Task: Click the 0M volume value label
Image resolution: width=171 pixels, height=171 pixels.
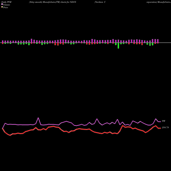Action: pyautogui.click(x=163, y=121)
